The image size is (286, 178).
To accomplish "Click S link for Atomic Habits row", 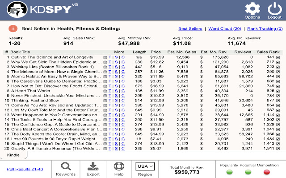I will pos(116,77).
